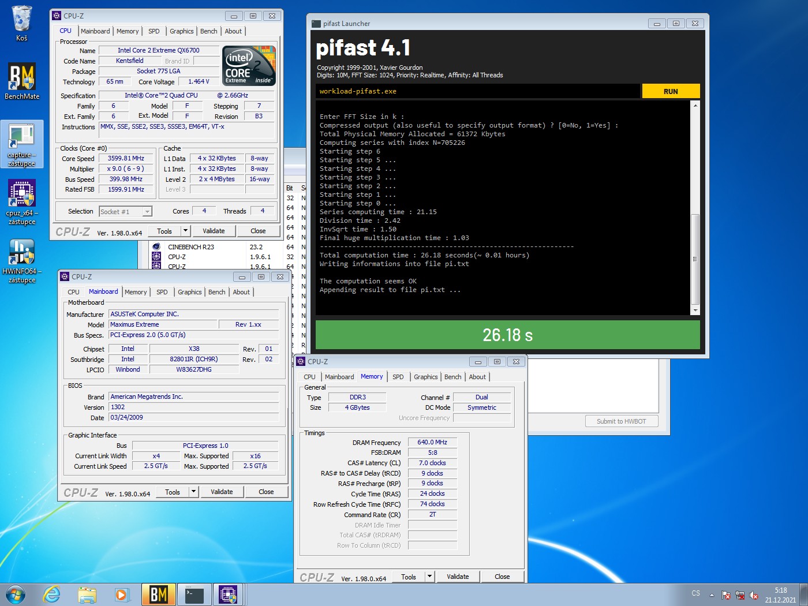This screenshot has width=808, height=606.
Task: Open the CPU tab in the Memory CPU-Z window
Action: click(x=310, y=377)
